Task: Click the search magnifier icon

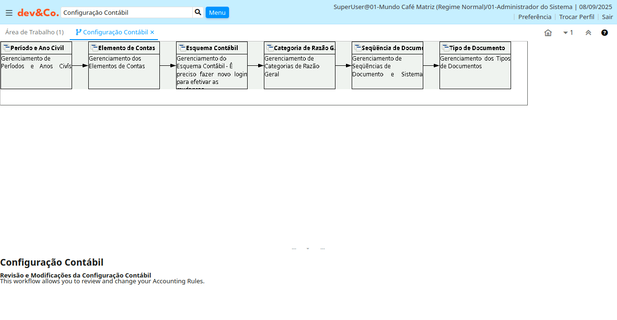Action: [198, 12]
